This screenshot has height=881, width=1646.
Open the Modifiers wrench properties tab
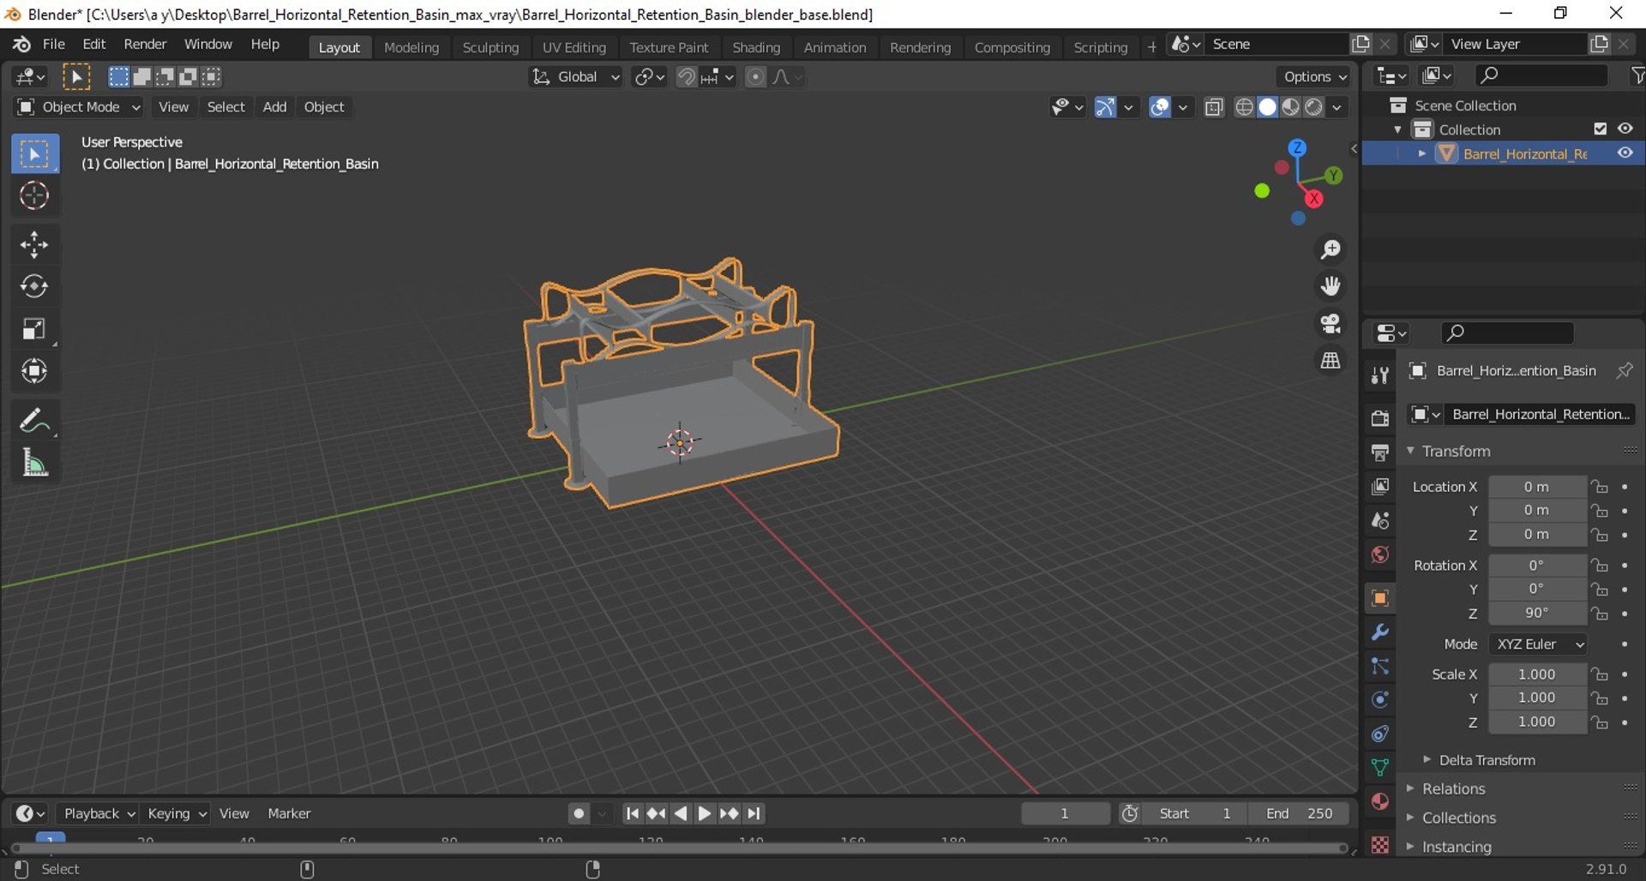(1379, 632)
